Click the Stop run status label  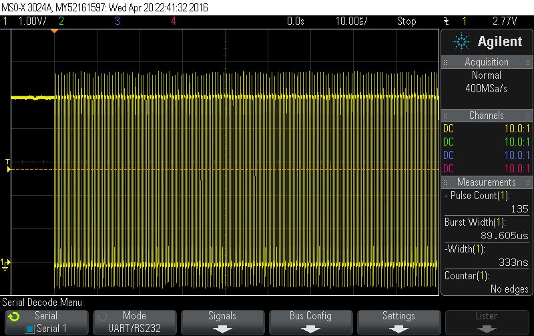pyautogui.click(x=406, y=21)
